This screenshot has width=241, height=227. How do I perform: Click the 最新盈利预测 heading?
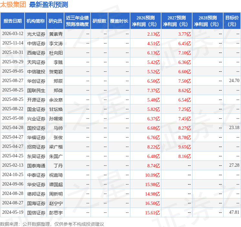[x=49, y=5]
